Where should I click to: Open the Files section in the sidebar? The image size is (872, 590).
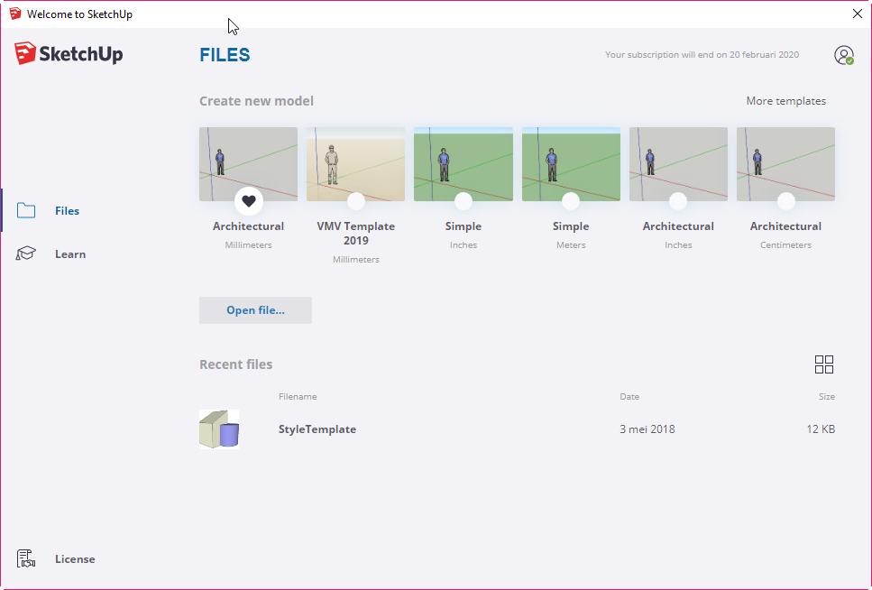[49, 210]
